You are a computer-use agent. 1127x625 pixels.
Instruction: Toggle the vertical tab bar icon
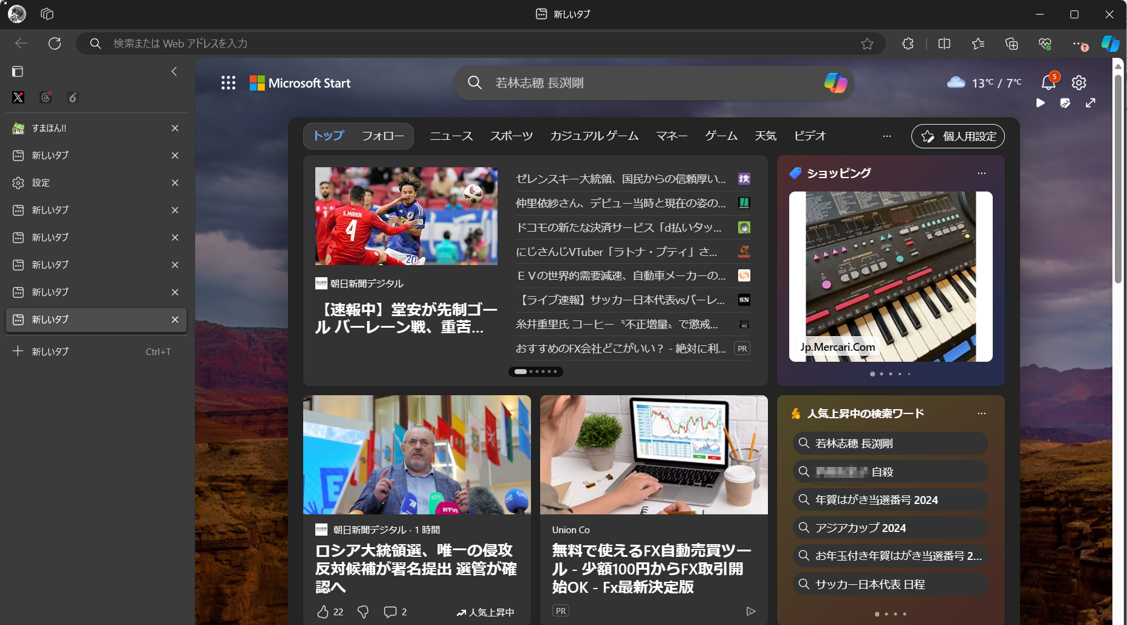(x=18, y=71)
